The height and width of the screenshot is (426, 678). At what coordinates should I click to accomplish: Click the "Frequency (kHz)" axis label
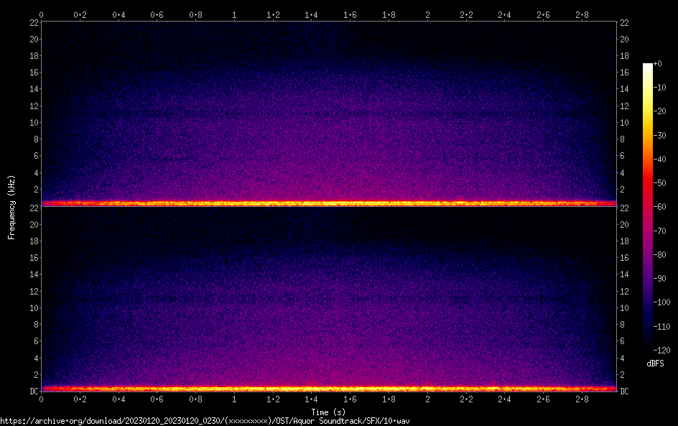11,206
